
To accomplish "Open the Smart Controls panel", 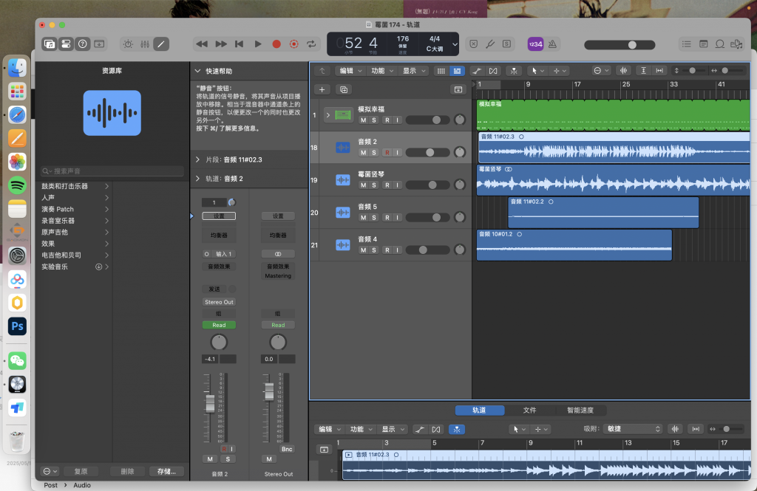I will (129, 44).
